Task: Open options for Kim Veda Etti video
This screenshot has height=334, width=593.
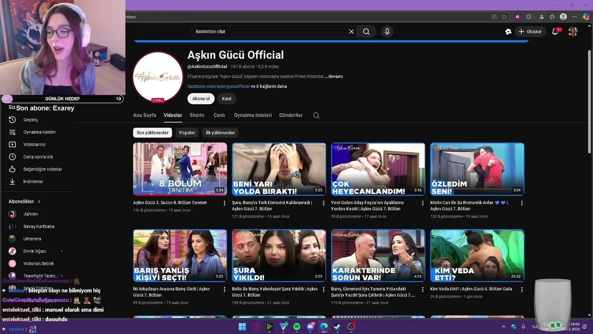Action: (522, 289)
